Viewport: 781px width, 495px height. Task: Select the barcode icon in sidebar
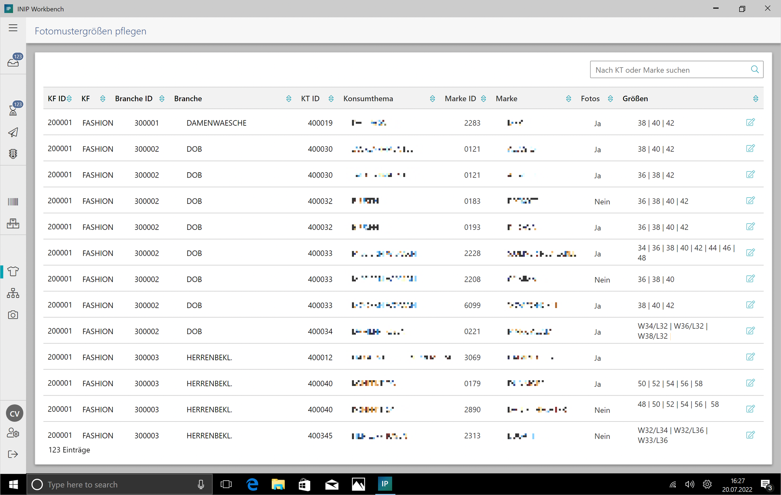13,202
